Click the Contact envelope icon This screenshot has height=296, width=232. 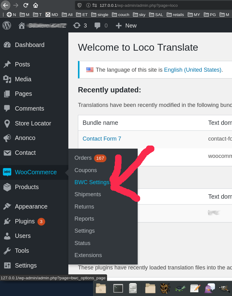pyautogui.click(x=7, y=153)
